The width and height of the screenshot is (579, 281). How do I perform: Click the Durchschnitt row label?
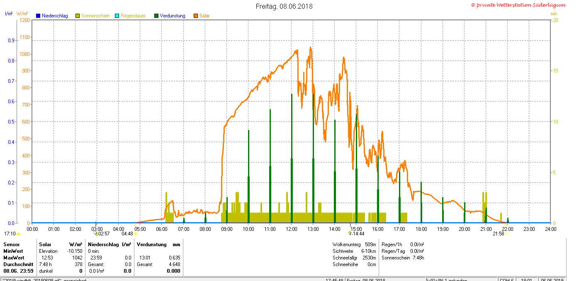(x=18, y=264)
